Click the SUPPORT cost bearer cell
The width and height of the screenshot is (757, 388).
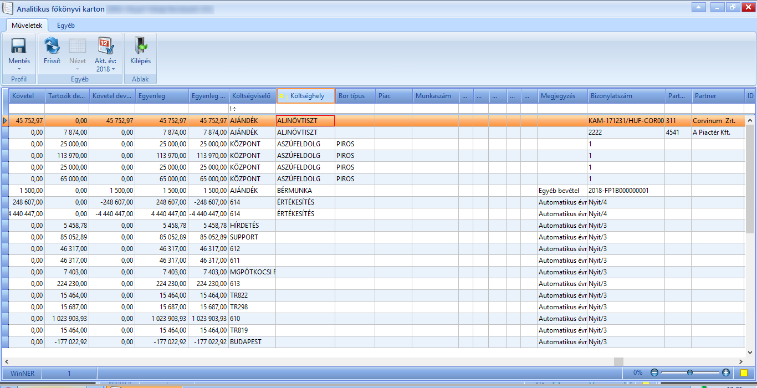[x=253, y=237]
